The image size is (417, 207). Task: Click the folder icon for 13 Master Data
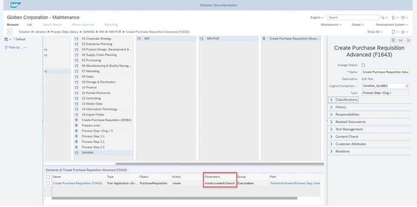click(x=77, y=104)
